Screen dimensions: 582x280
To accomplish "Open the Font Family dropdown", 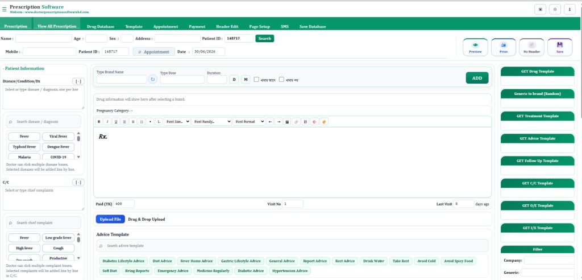I will coord(211,122).
